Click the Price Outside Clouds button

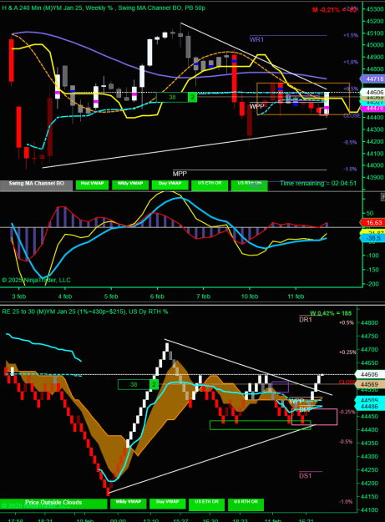coord(53,504)
